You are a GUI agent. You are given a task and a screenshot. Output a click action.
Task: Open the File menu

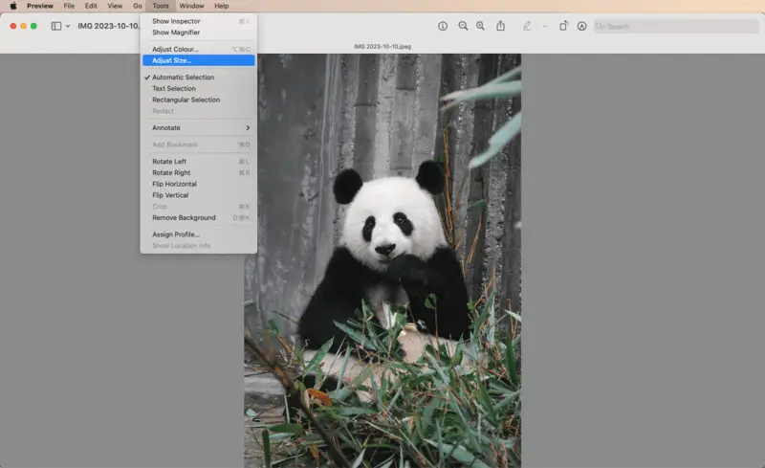tap(69, 6)
